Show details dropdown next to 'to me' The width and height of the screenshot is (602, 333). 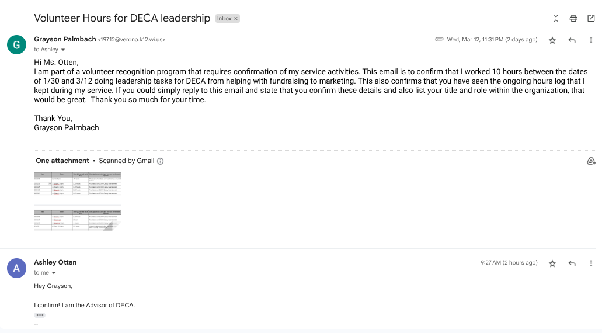pos(54,273)
